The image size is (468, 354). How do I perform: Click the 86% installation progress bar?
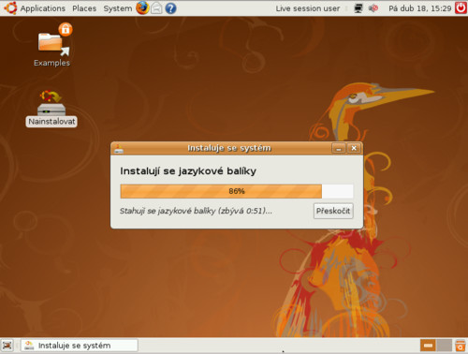237,191
